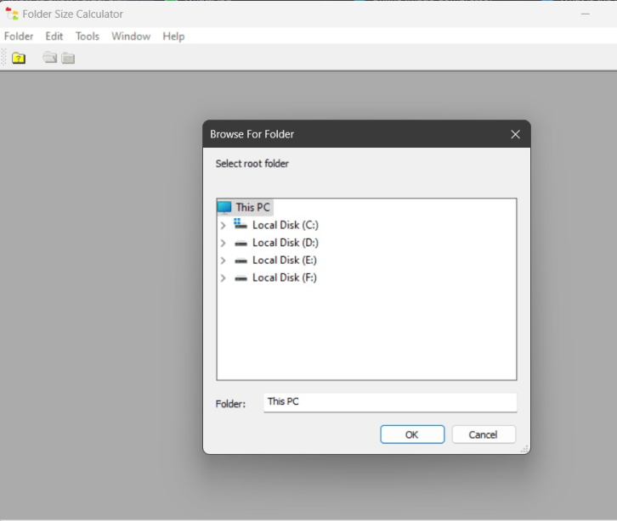Screen dimensions: 617x521
Task: Click the closed gray folder toolbar icon
Action: [x=68, y=59]
